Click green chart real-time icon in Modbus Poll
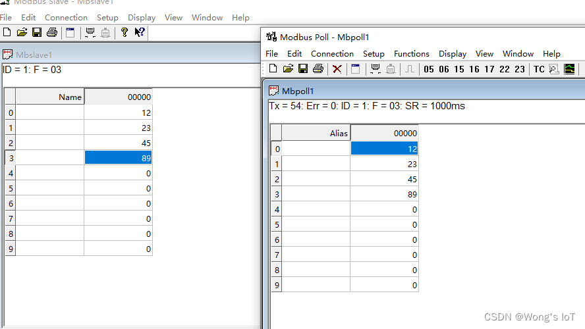This screenshot has width=585, height=329. click(x=569, y=69)
